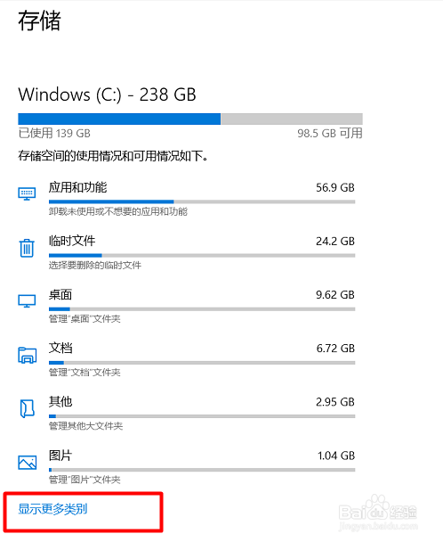Open the 桌面 category label
Screen dimensions: 443x542
pyautogui.click(x=60, y=294)
